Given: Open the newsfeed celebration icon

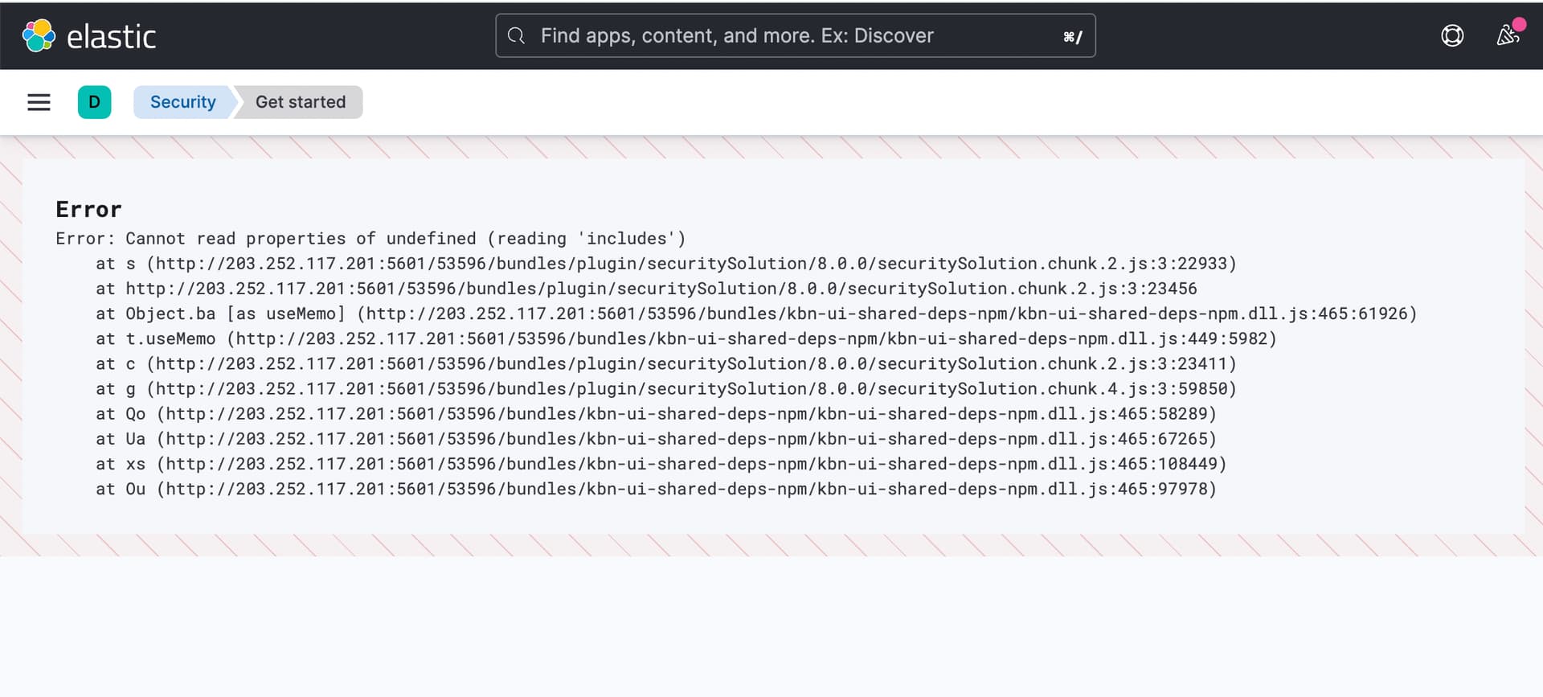Looking at the screenshot, I should click(x=1508, y=35).
